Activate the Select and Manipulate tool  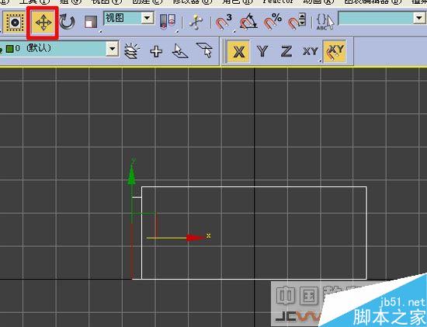(196, 22)
